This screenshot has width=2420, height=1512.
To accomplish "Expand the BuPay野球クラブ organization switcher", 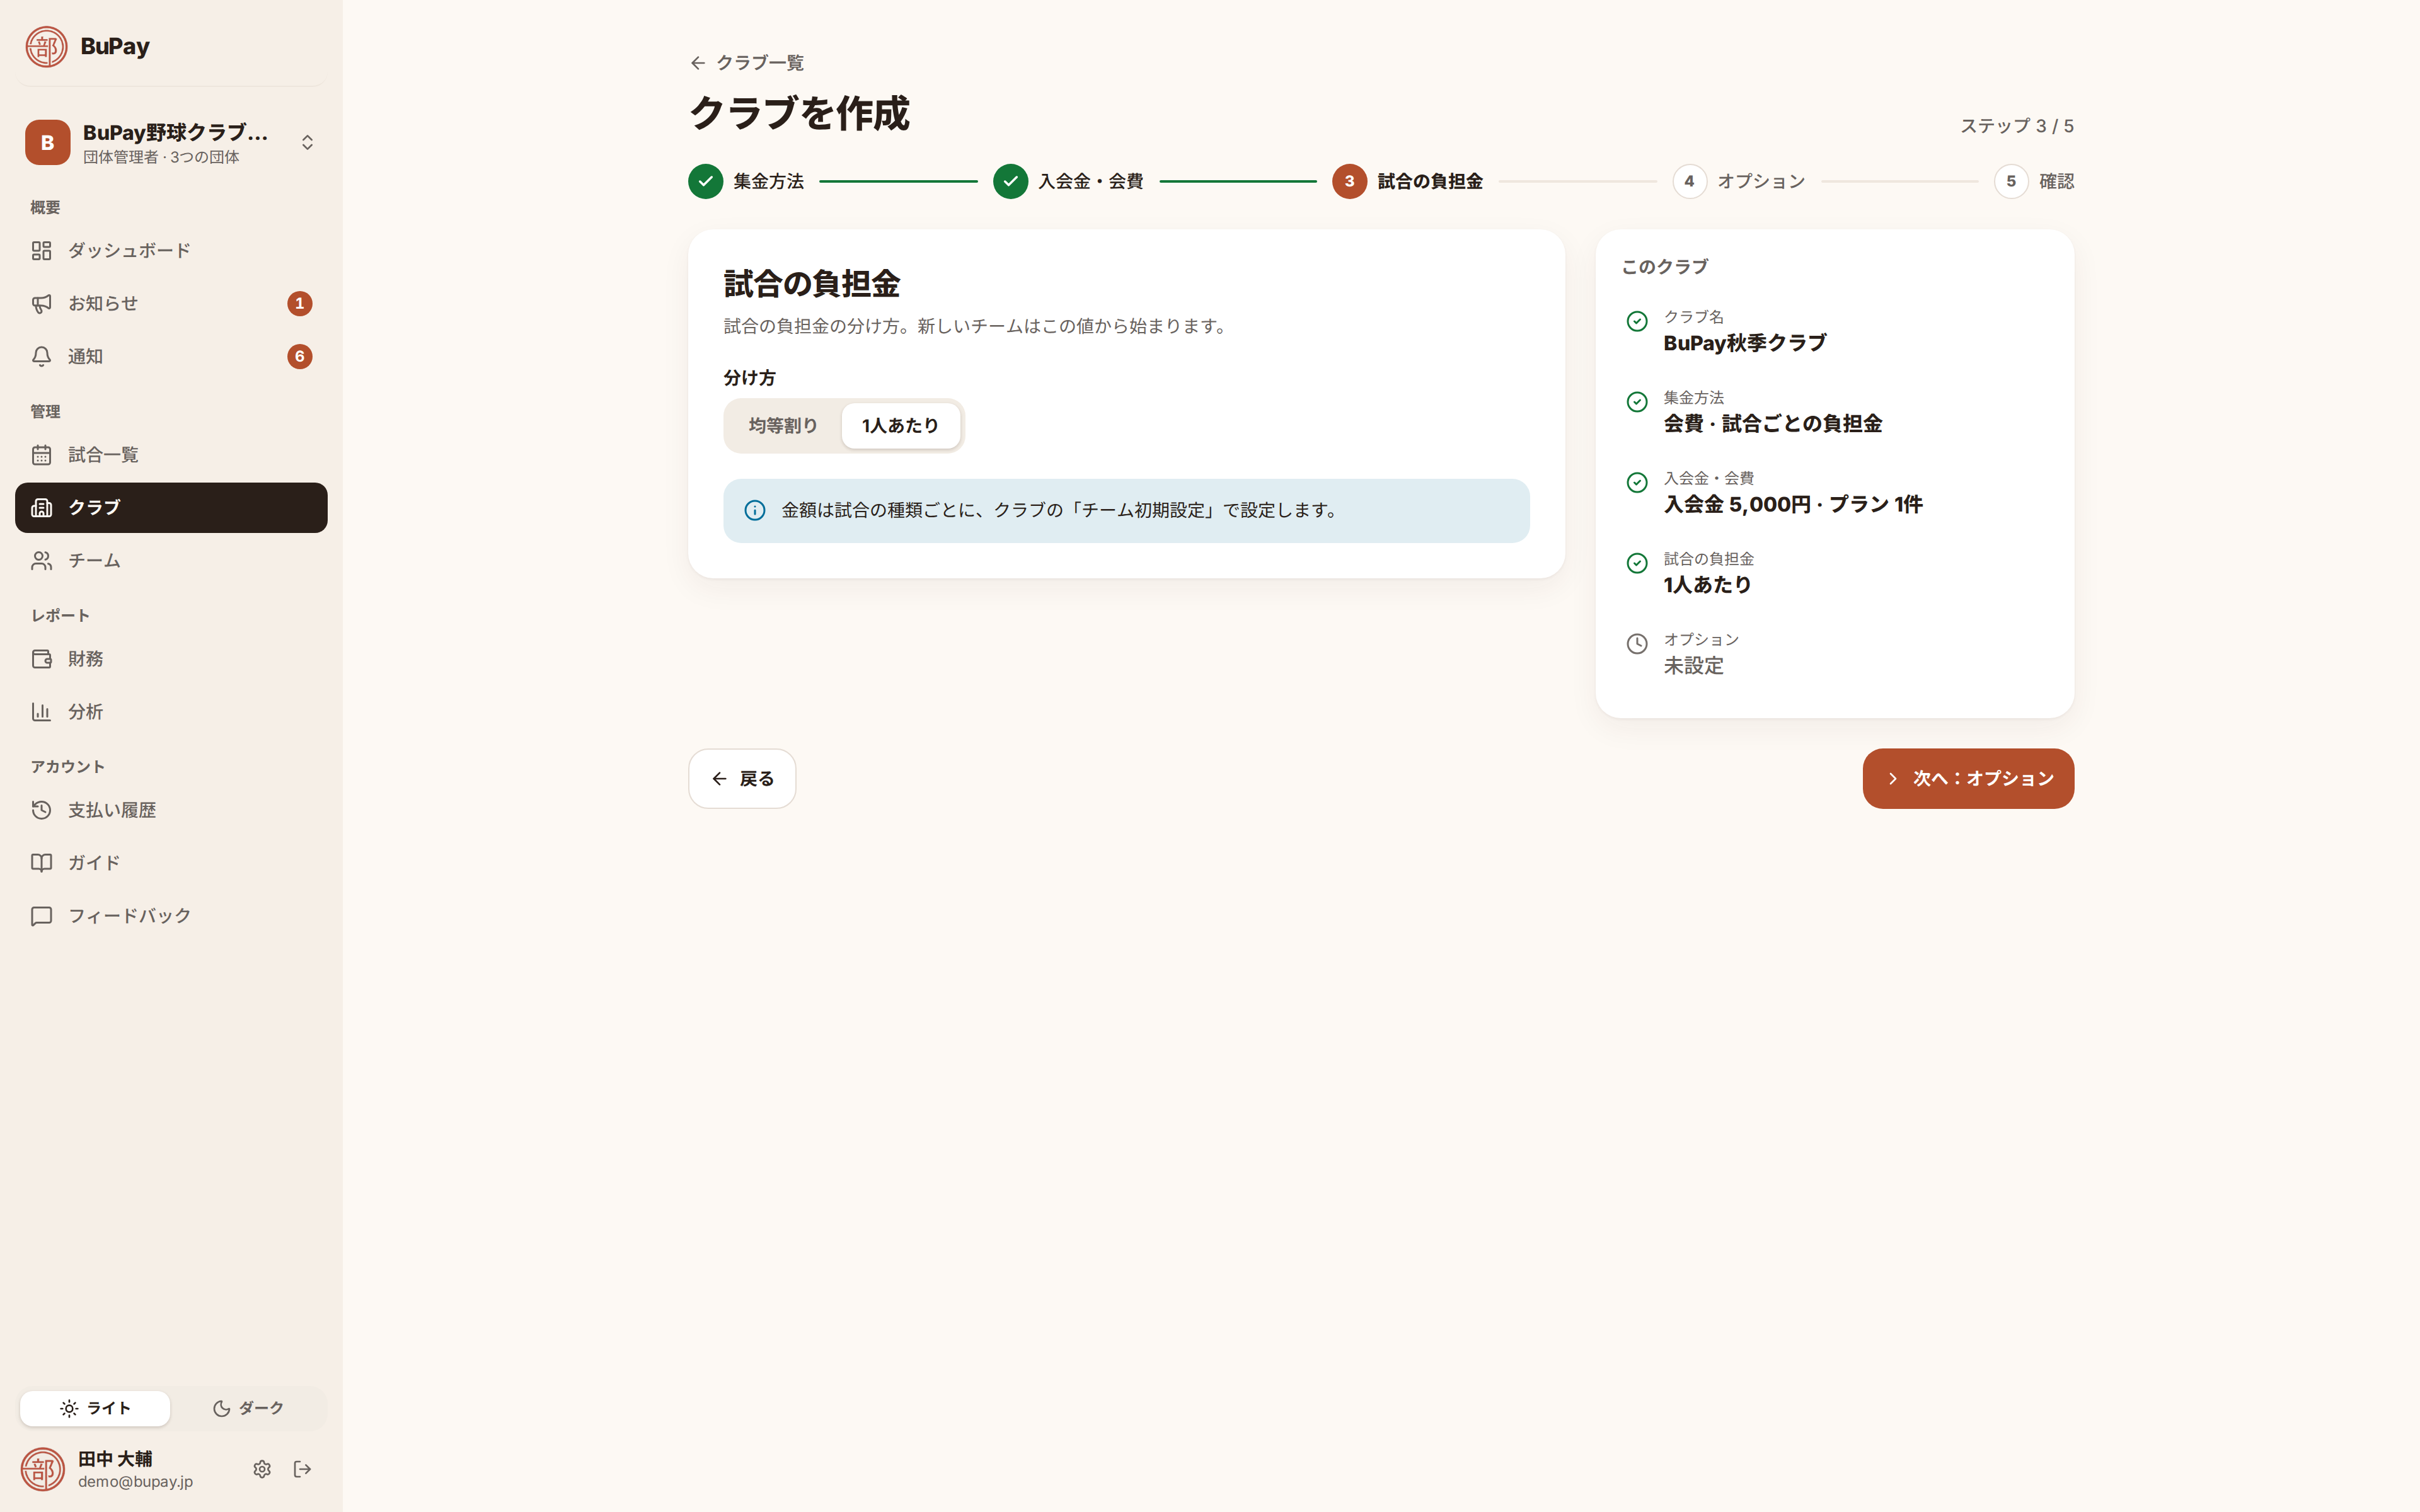I will click(171, 142).
